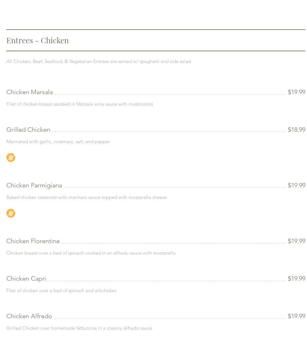The height and width of the screenshot is (345, 307).
Task: Click gluten-free icon under Grilled Chicken
Action: pyautogui.click(x=11, y=158)
